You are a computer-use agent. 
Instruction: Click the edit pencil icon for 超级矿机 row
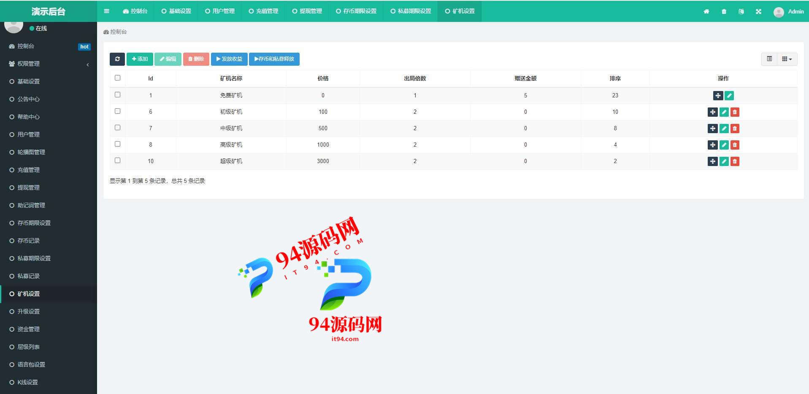click(724, 161)
